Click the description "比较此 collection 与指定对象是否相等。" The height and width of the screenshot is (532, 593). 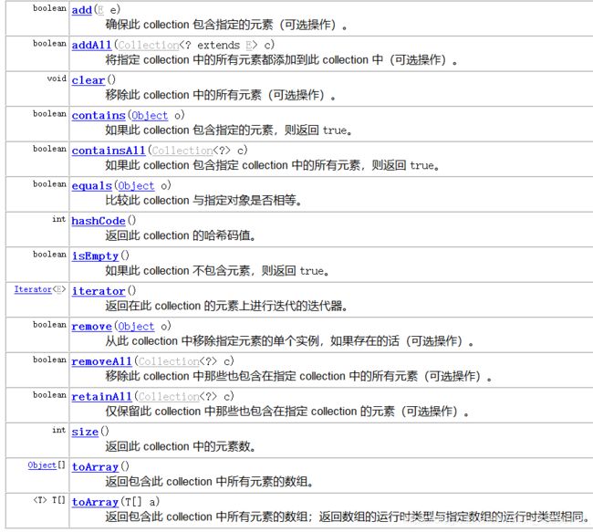point(203,201)
